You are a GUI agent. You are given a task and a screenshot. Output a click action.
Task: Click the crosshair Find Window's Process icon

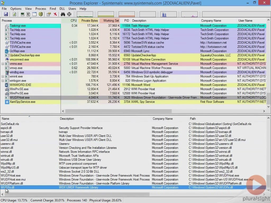[69, 14]
